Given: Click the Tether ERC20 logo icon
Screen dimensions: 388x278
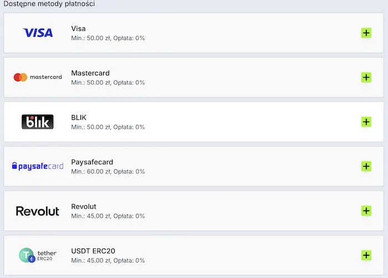Looking at the screenshot, I should click(x=38, y=255).
